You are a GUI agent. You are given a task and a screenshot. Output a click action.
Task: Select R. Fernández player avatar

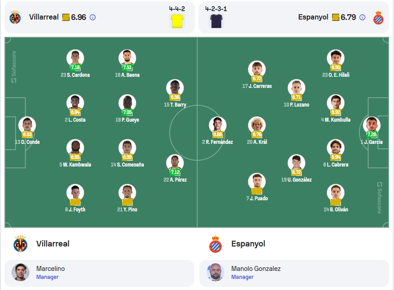[x=218, y=125]
